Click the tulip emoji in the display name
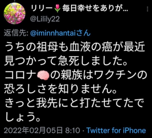 coord(58,9)
